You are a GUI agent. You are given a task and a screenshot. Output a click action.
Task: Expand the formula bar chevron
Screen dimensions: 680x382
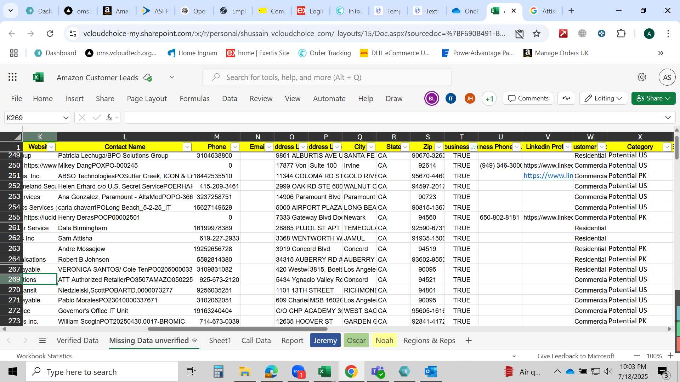click(x=668, y=117)
